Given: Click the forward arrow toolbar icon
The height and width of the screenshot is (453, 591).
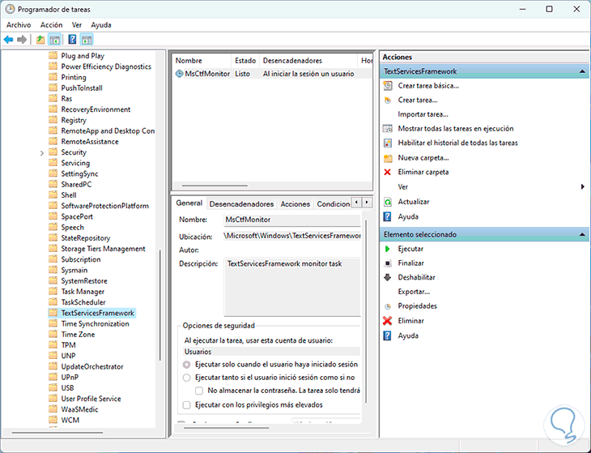Looking at the screenshot, I should point(22,40).
